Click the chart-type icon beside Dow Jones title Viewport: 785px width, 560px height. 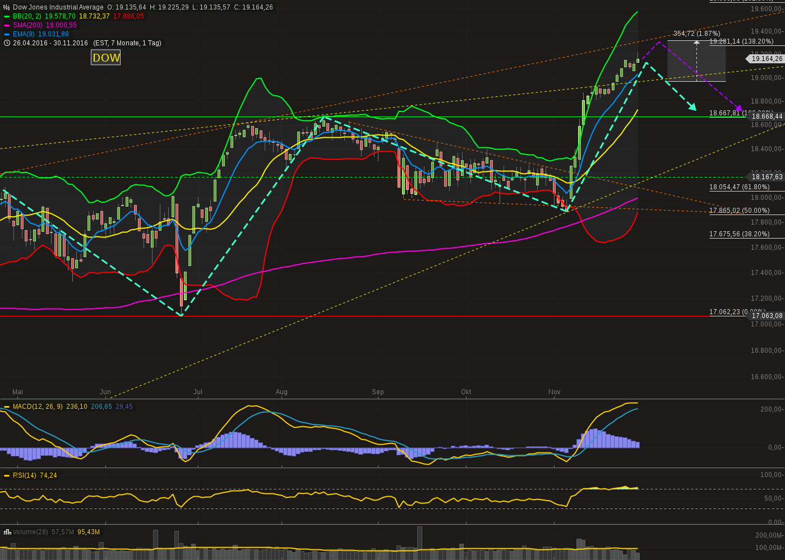[7, 7]
